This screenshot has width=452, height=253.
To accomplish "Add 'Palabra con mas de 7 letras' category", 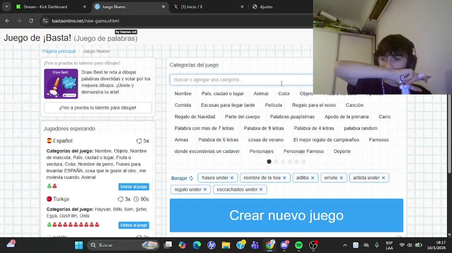I will (x=204, y=128).
